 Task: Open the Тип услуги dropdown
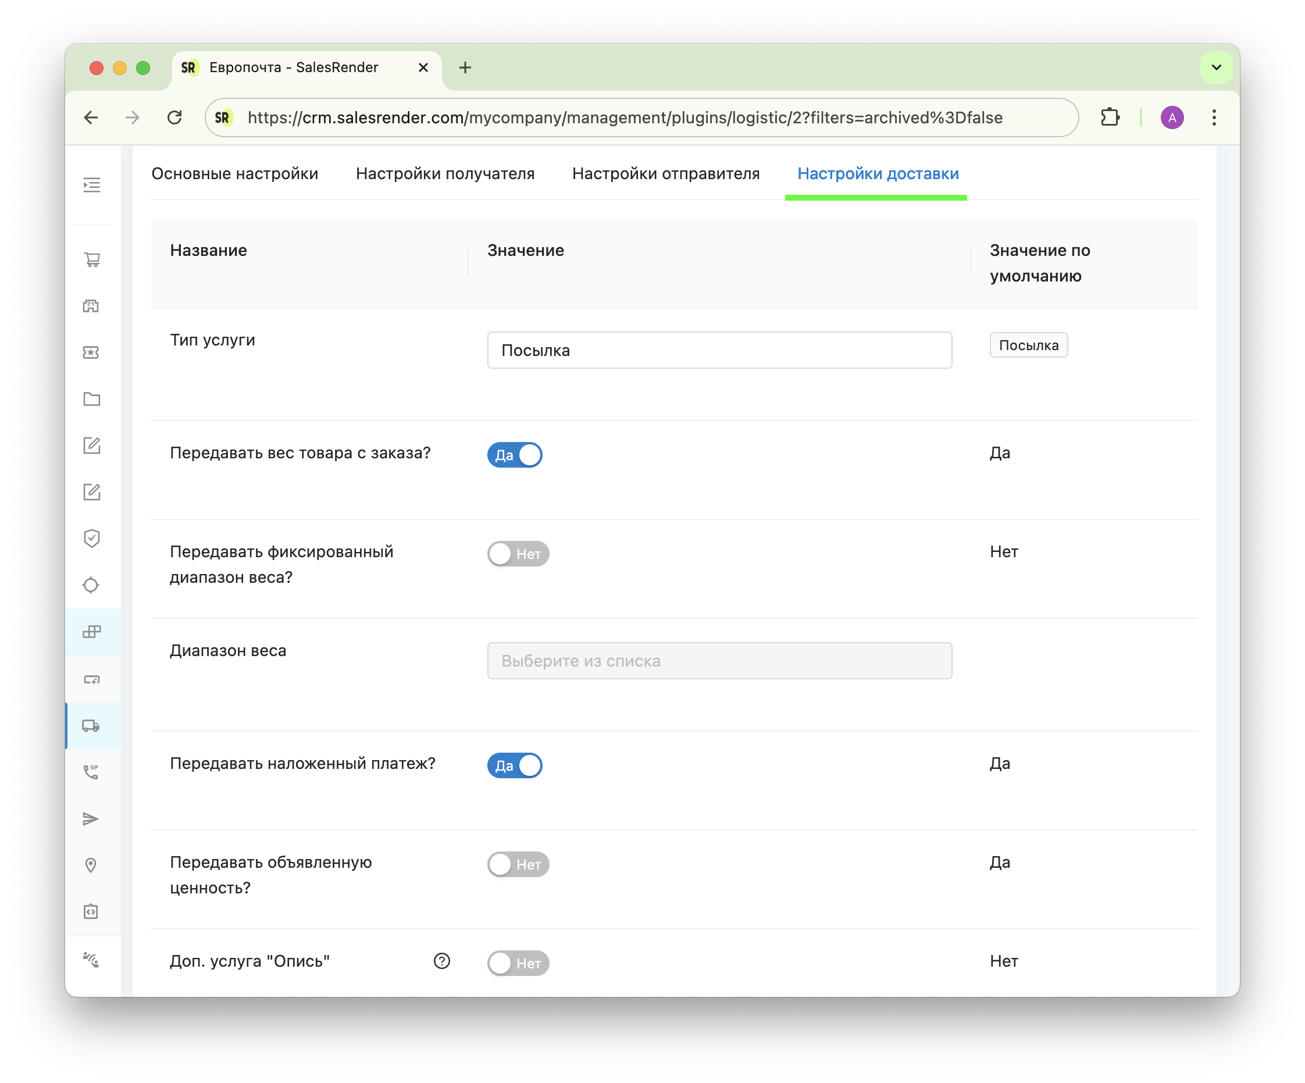(x=719, y=350)
